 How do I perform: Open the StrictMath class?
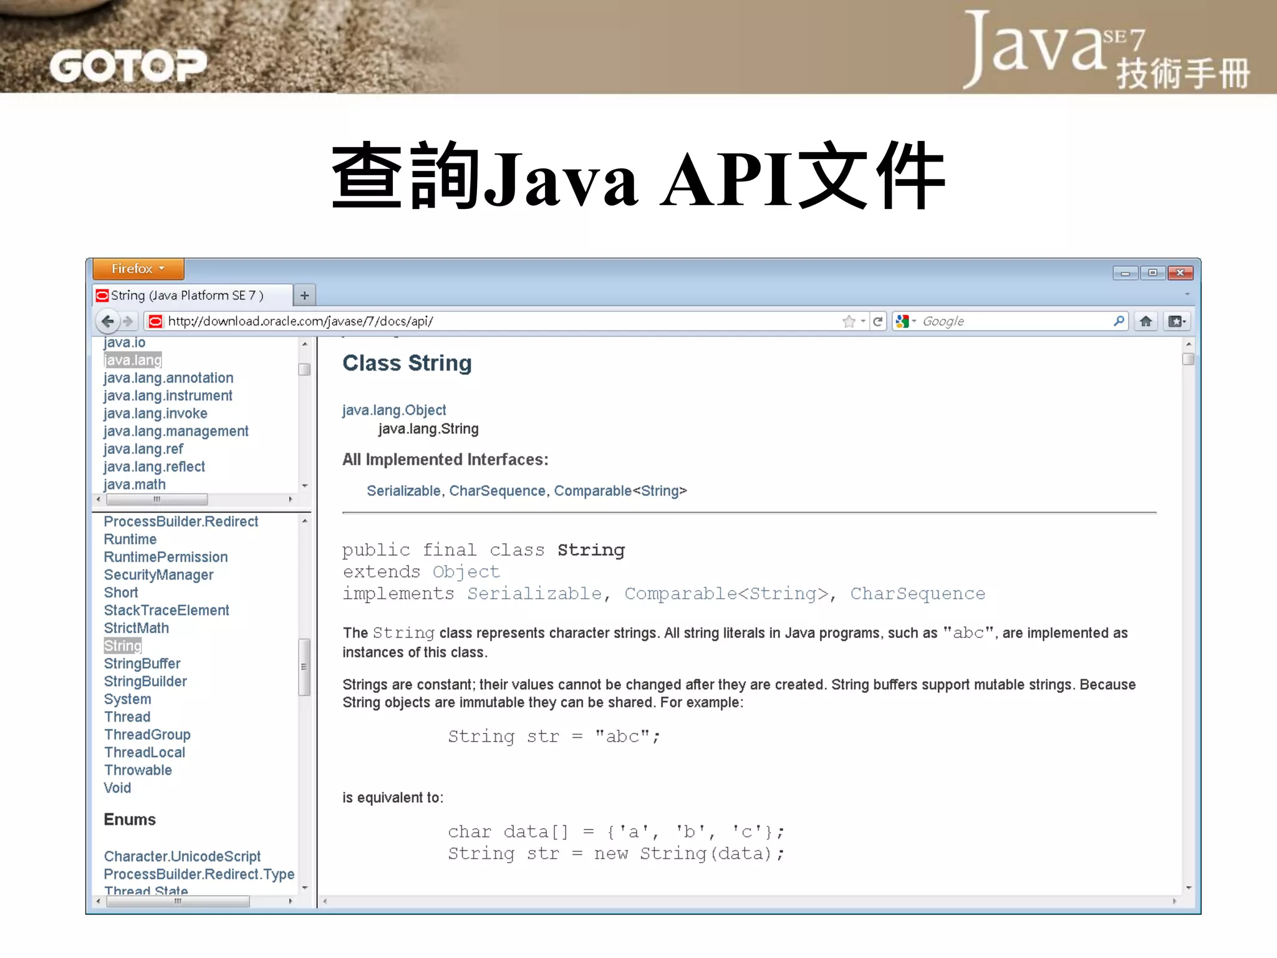(137, 628)
